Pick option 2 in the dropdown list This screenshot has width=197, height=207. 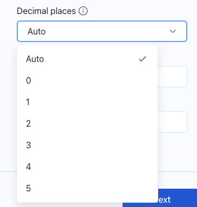[x=87, y=123]
